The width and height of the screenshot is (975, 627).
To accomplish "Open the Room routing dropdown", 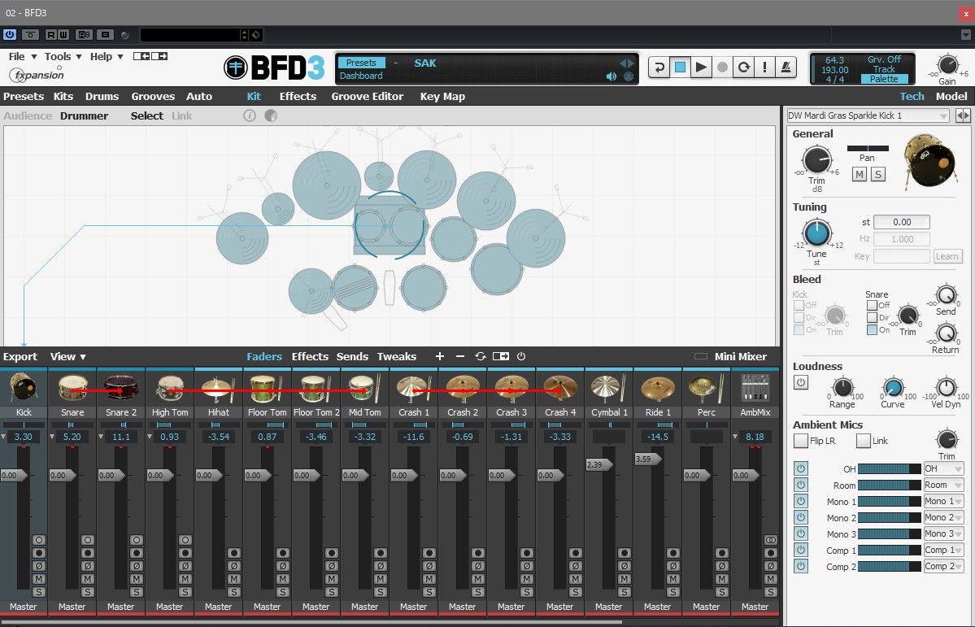I will [x=943, y=485].
